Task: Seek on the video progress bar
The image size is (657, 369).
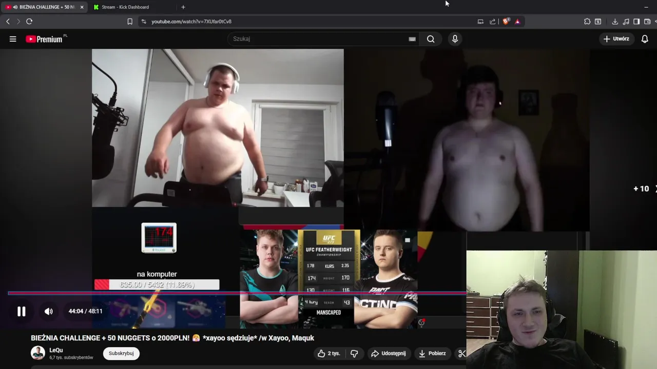Action: (237, 293)
